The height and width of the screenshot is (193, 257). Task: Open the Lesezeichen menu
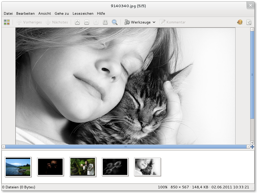(x=83, y=13)
